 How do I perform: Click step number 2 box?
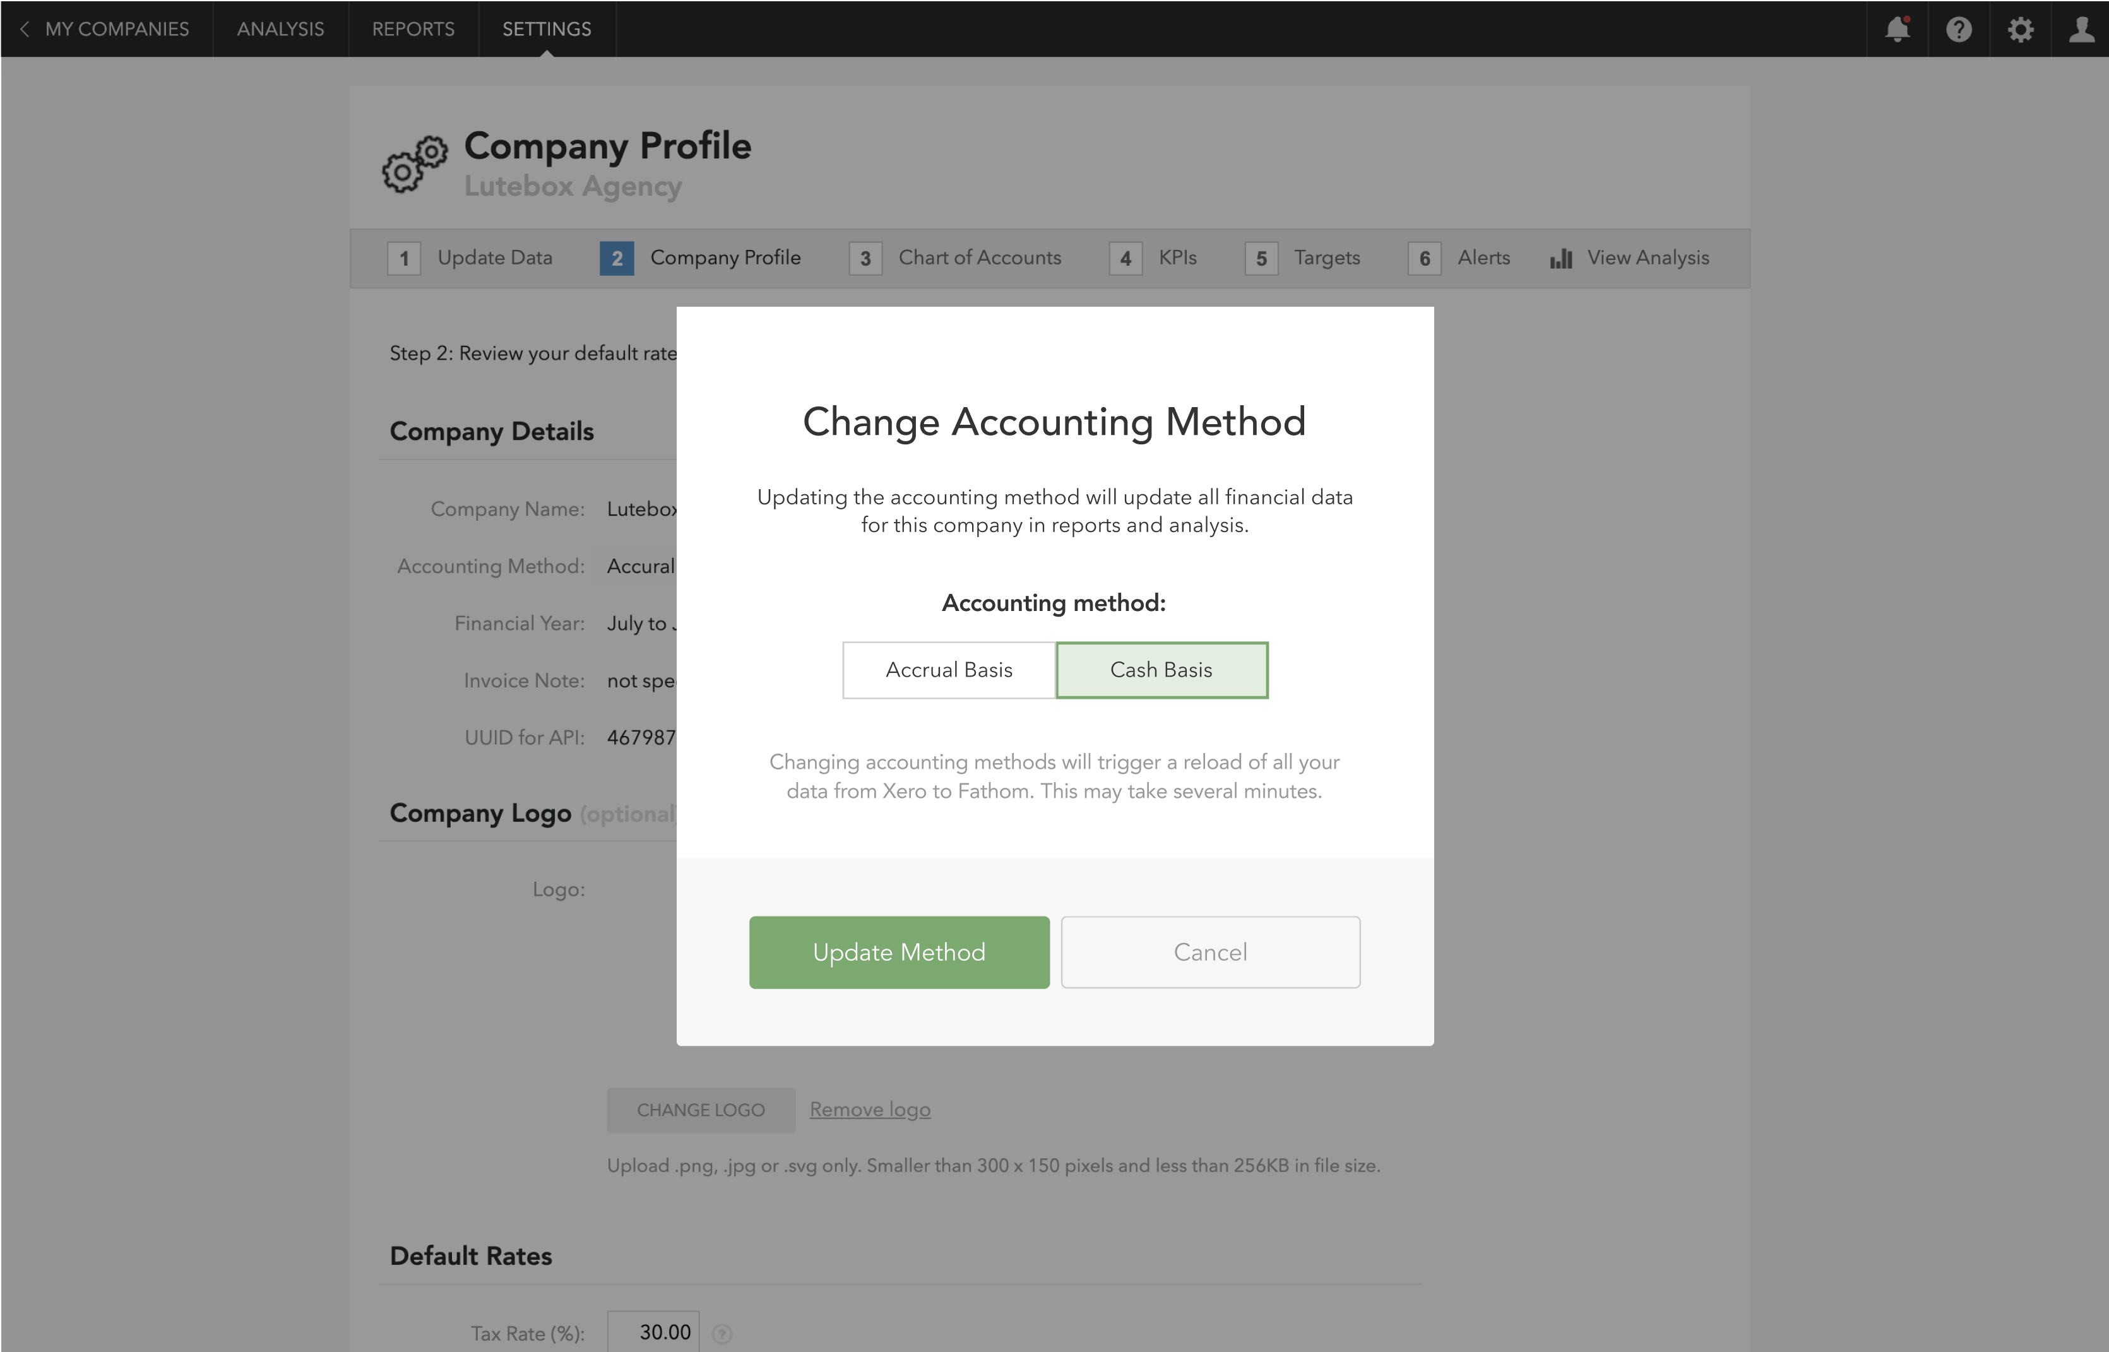617,258
